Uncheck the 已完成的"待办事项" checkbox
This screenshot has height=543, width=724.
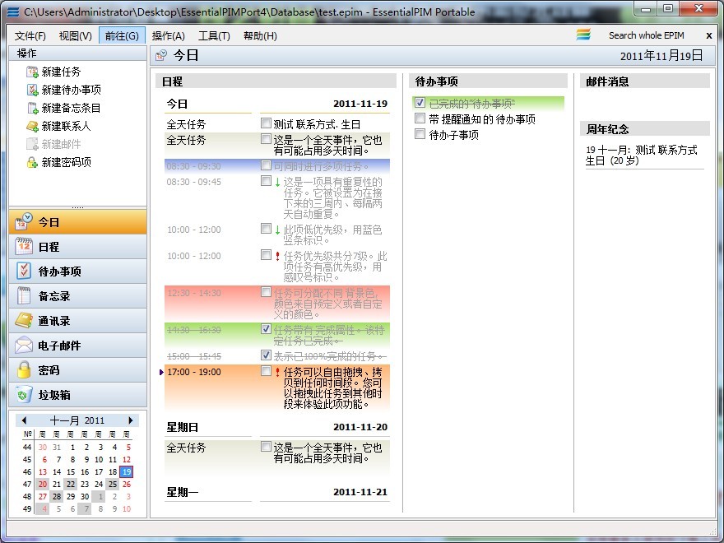tap(420, 104)
